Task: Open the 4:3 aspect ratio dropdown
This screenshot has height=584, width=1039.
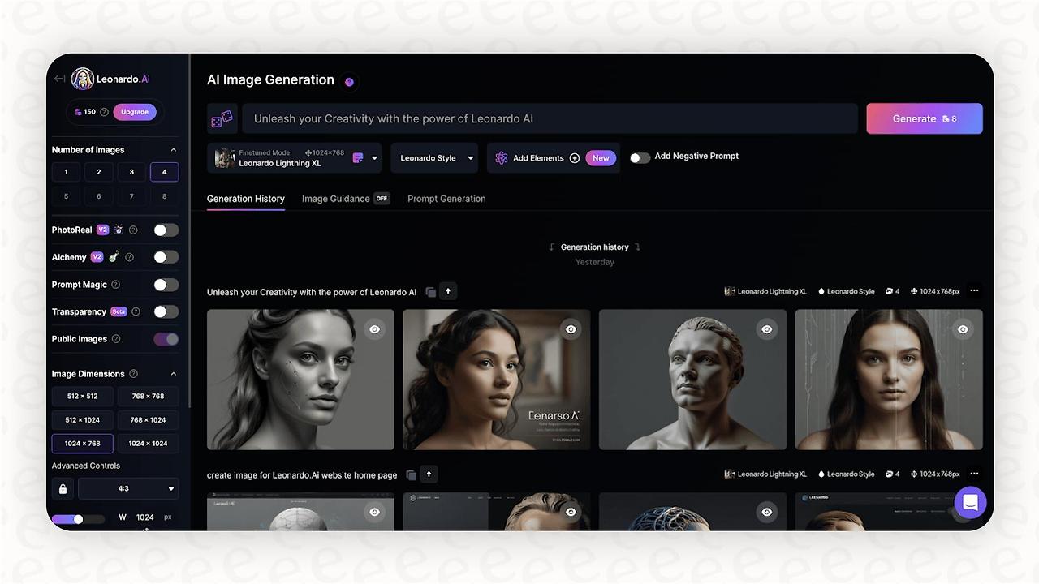Action: point(128,489)
